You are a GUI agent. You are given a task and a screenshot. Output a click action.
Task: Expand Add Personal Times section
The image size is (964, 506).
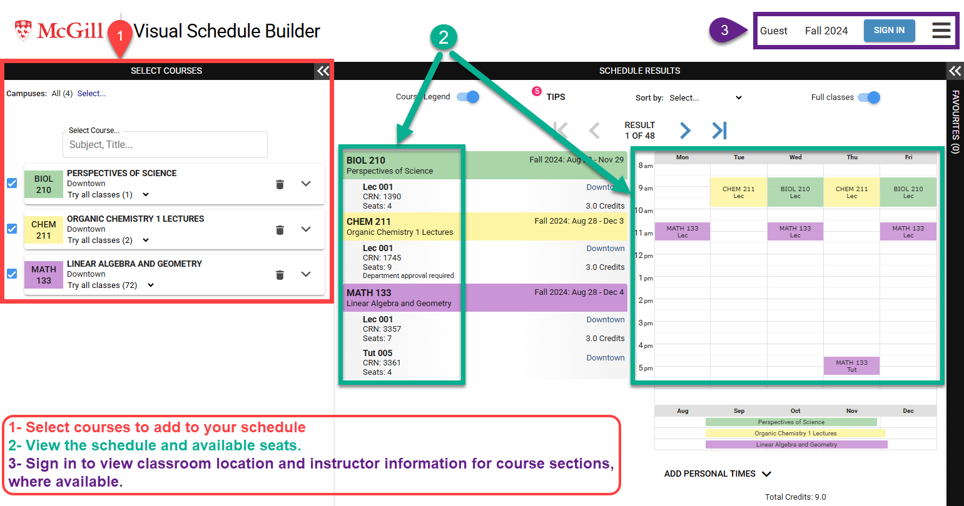point(718,474)
